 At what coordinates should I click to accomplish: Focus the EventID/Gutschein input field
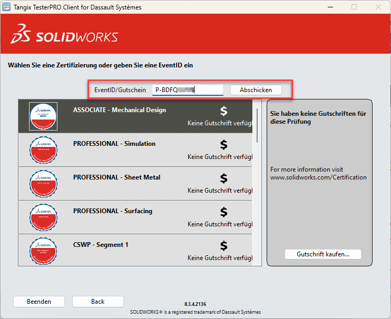[187, 90]
